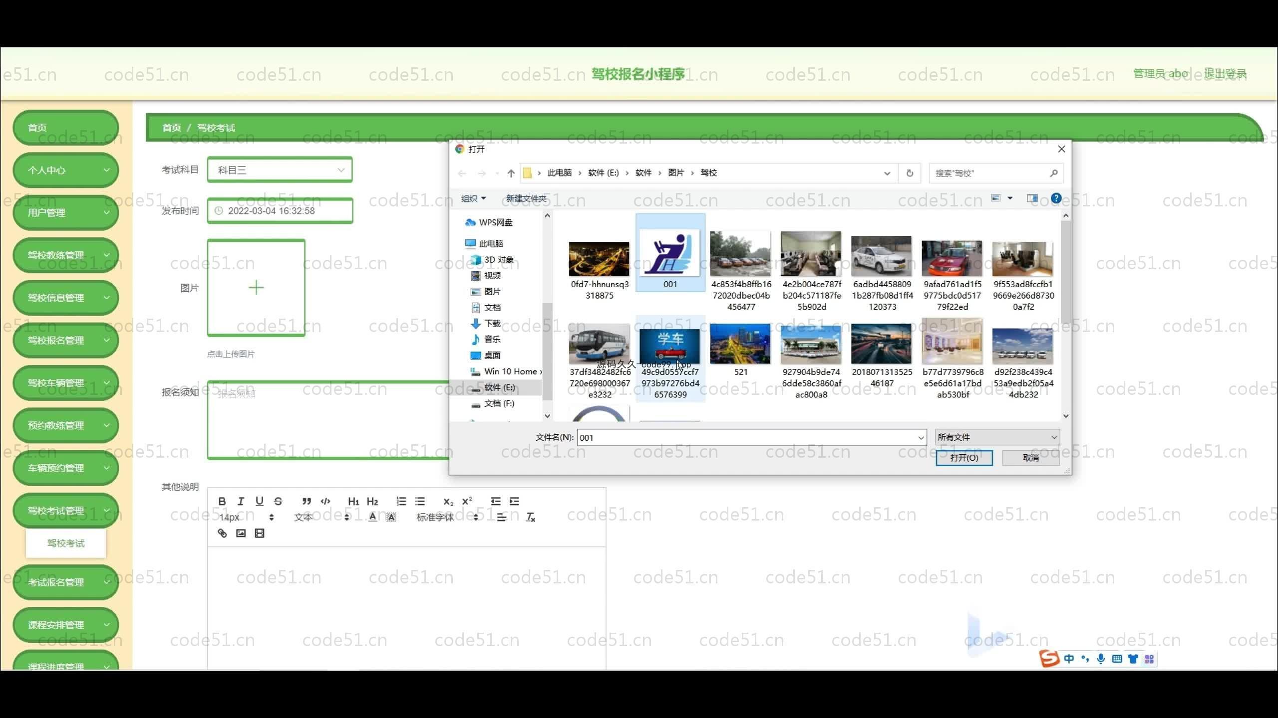The width and height of the screenshot is (1278, 718).
Task: Expand the file name history dropdown
Action: tap(921, 438)
